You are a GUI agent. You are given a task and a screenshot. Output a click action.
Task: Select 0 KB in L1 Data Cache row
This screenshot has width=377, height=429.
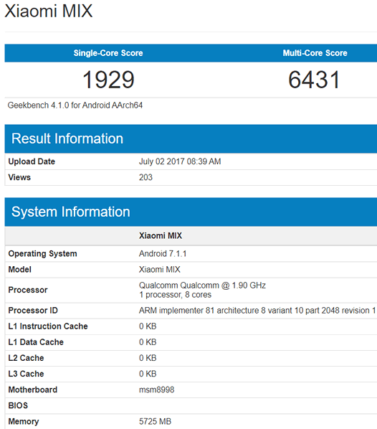(148, 342)
